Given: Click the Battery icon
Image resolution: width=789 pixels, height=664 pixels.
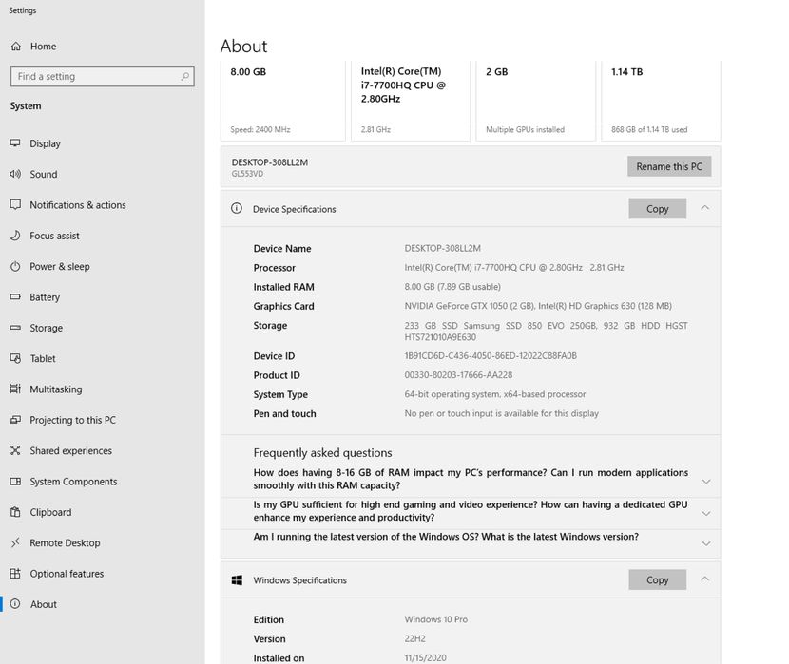Looking at the screenshot, I should 15,296.
